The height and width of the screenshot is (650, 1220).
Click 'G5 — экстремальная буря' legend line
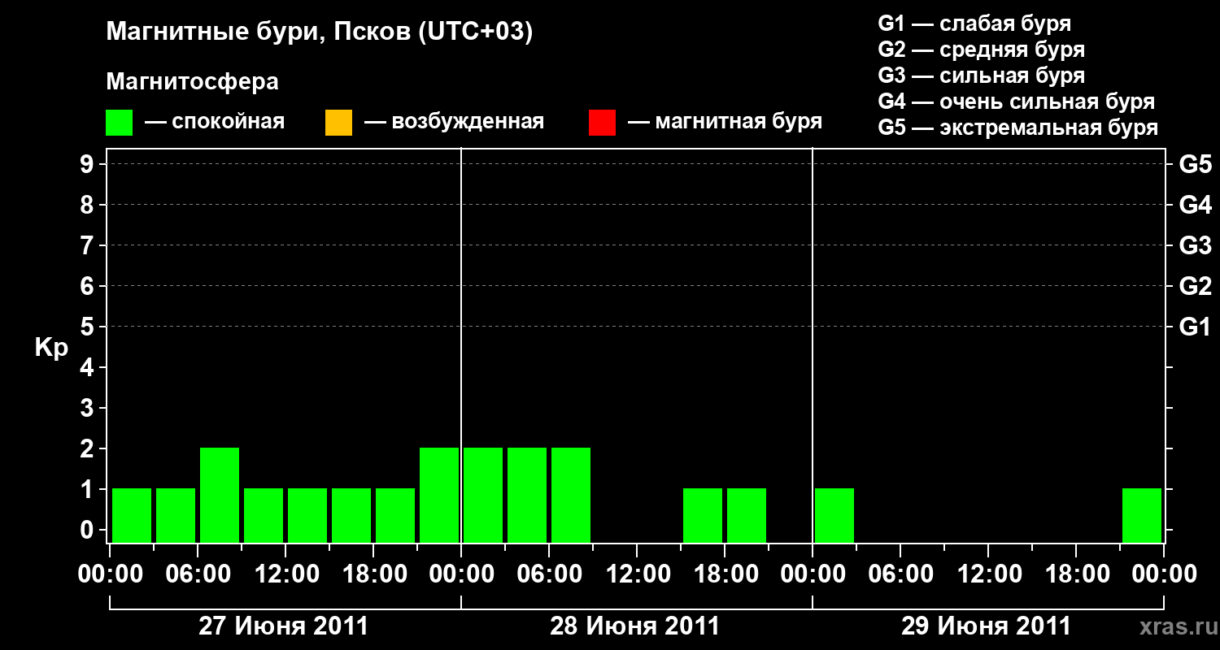[1017, 127]
